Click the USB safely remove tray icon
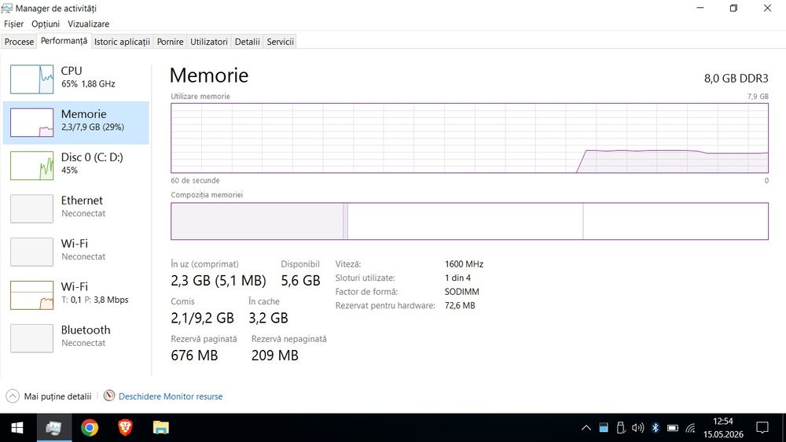This screenshot has width=786, height=442. point(621,428)
